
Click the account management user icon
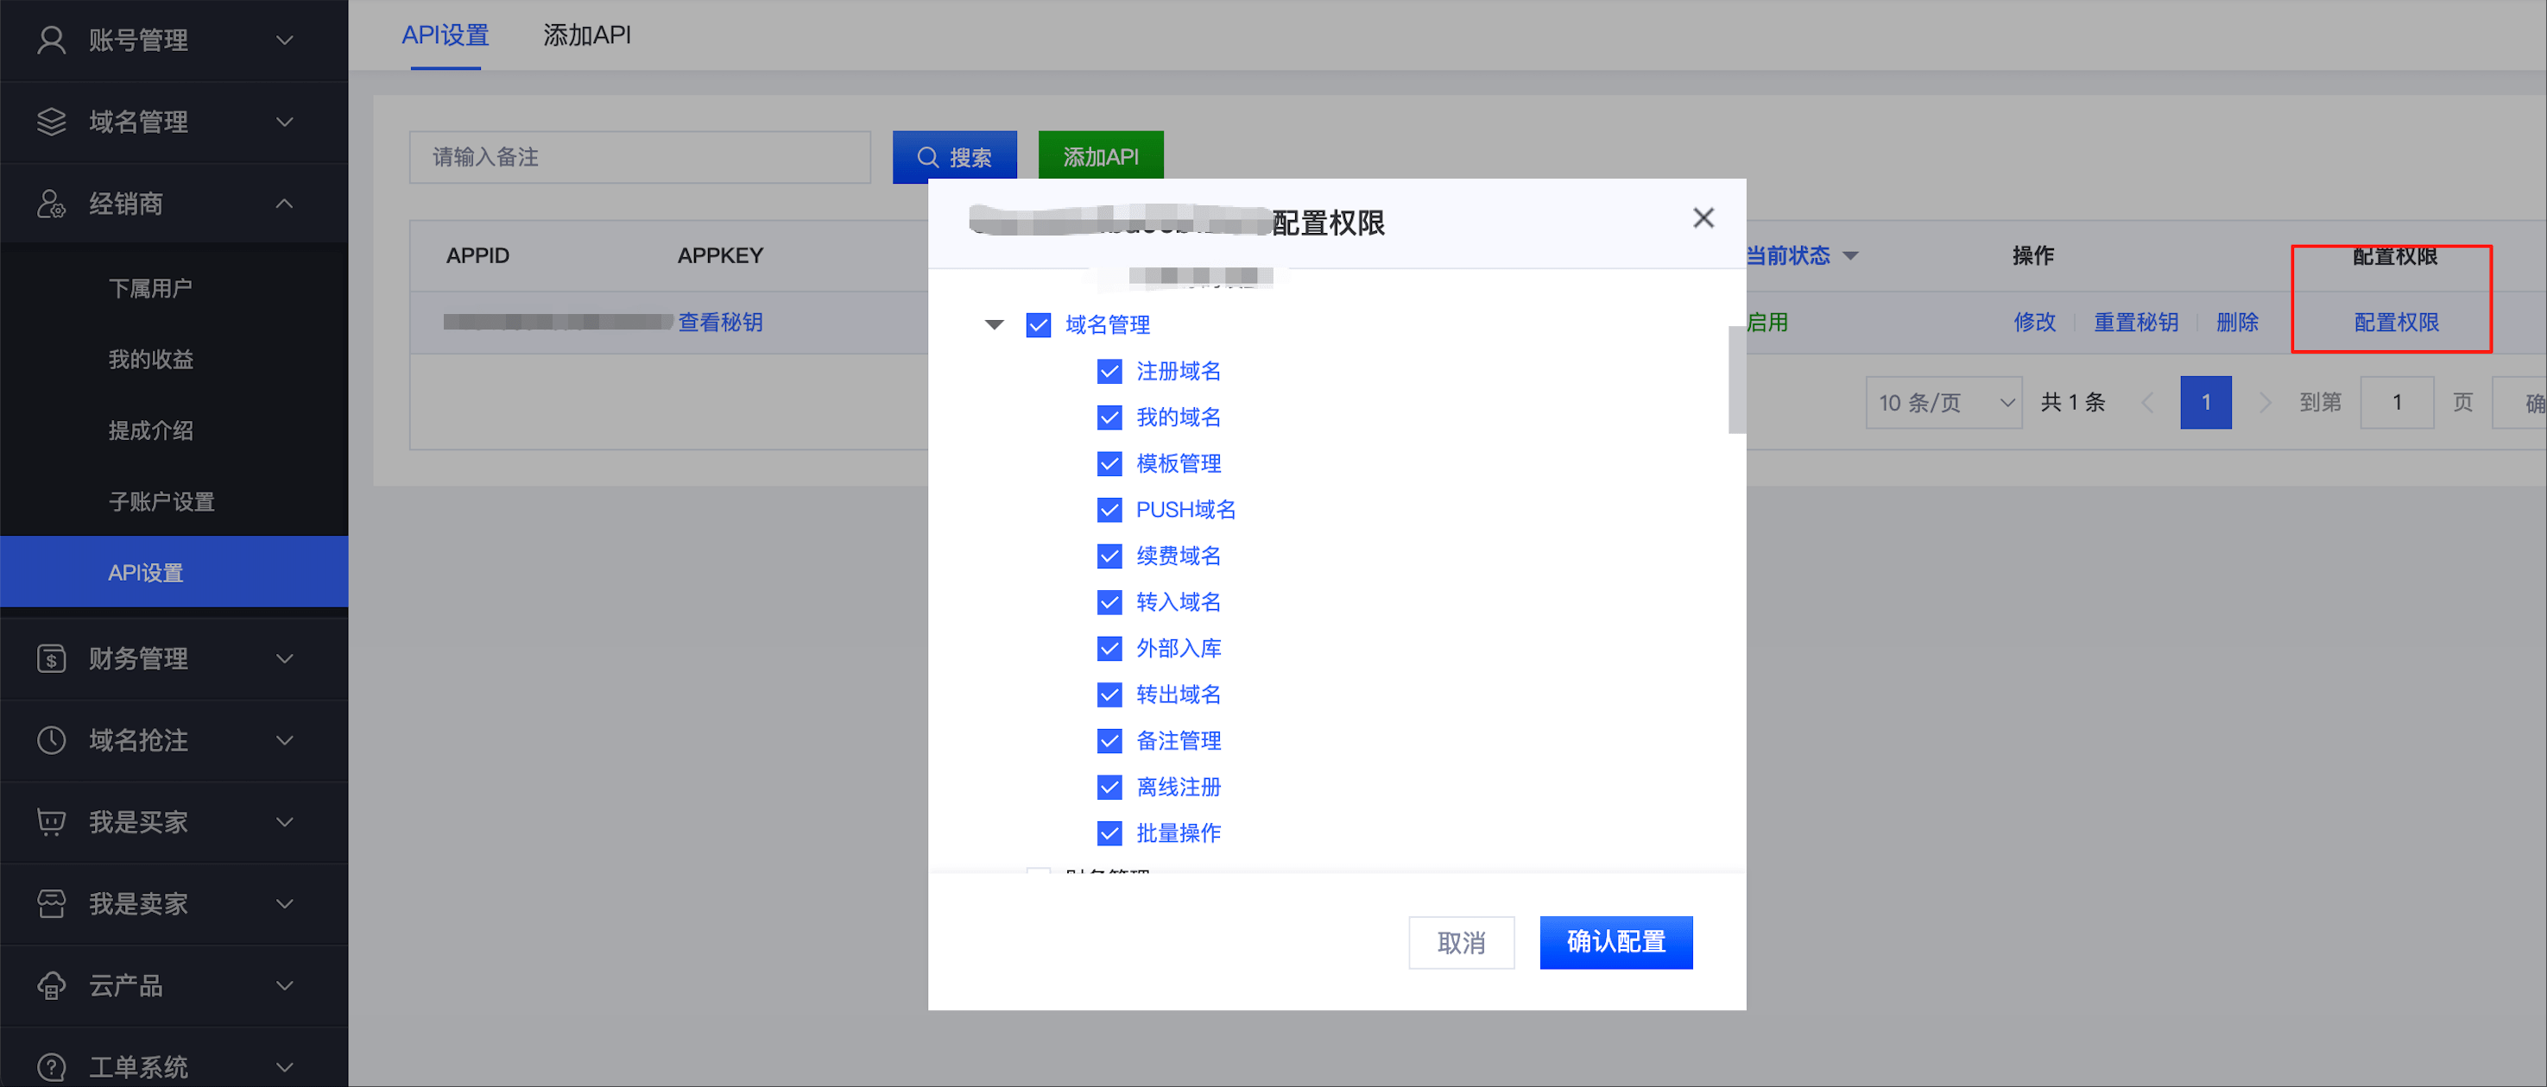coord(52,41)
